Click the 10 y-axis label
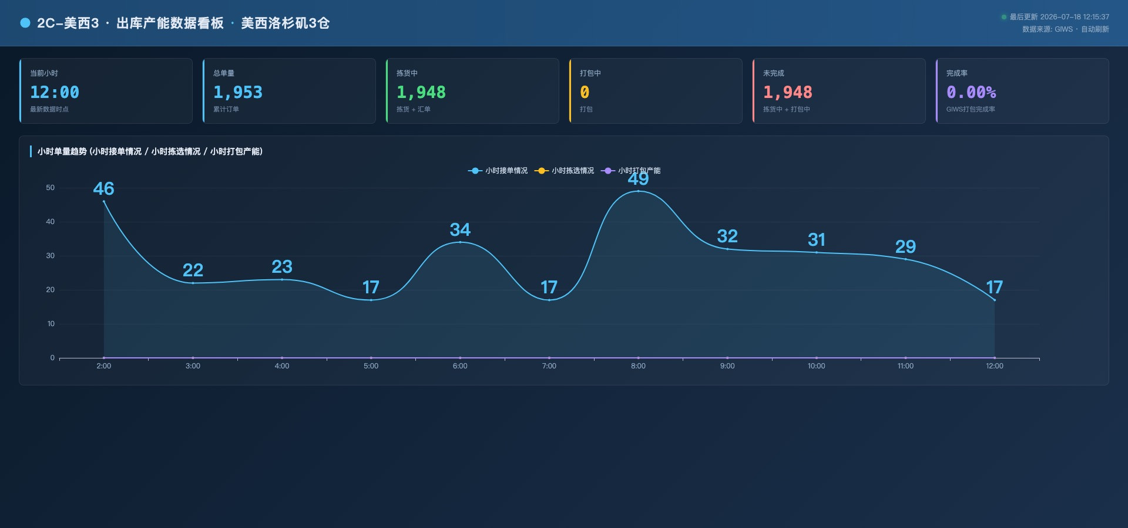Image resolution: width=1128 pixels, height=528 pixels. [x=51, y=324]
